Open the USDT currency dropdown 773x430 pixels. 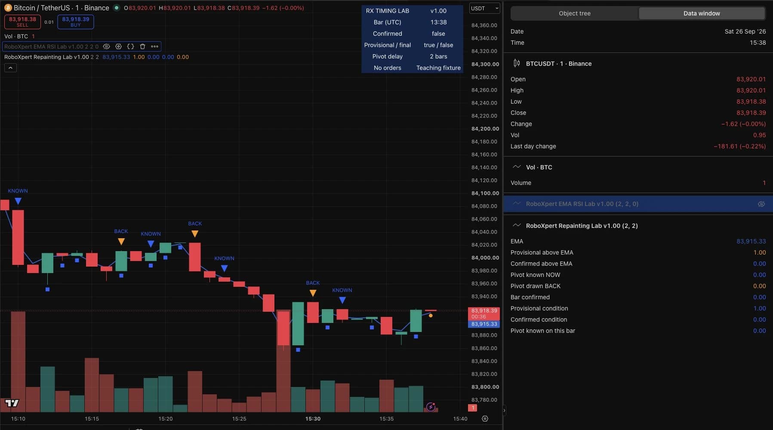pyautogui.click(x=484, y=8)
